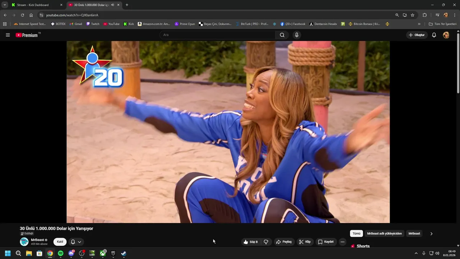Open Facebook bookmark
This screenshot has width=460, height=259.
point(293,24)
